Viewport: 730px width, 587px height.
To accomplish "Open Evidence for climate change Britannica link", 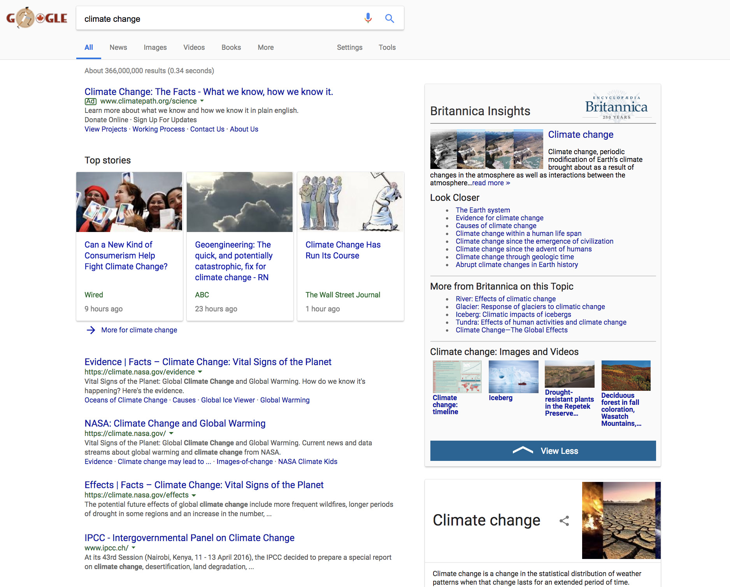I will click(500, 218).
